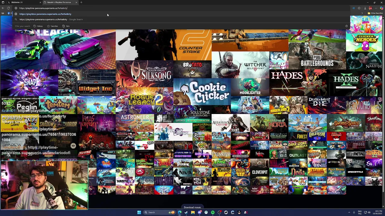The width and height of the screenshot is (385, 216).
Task: Reload the page with the refresh icon
Action: tap(8, 8)
